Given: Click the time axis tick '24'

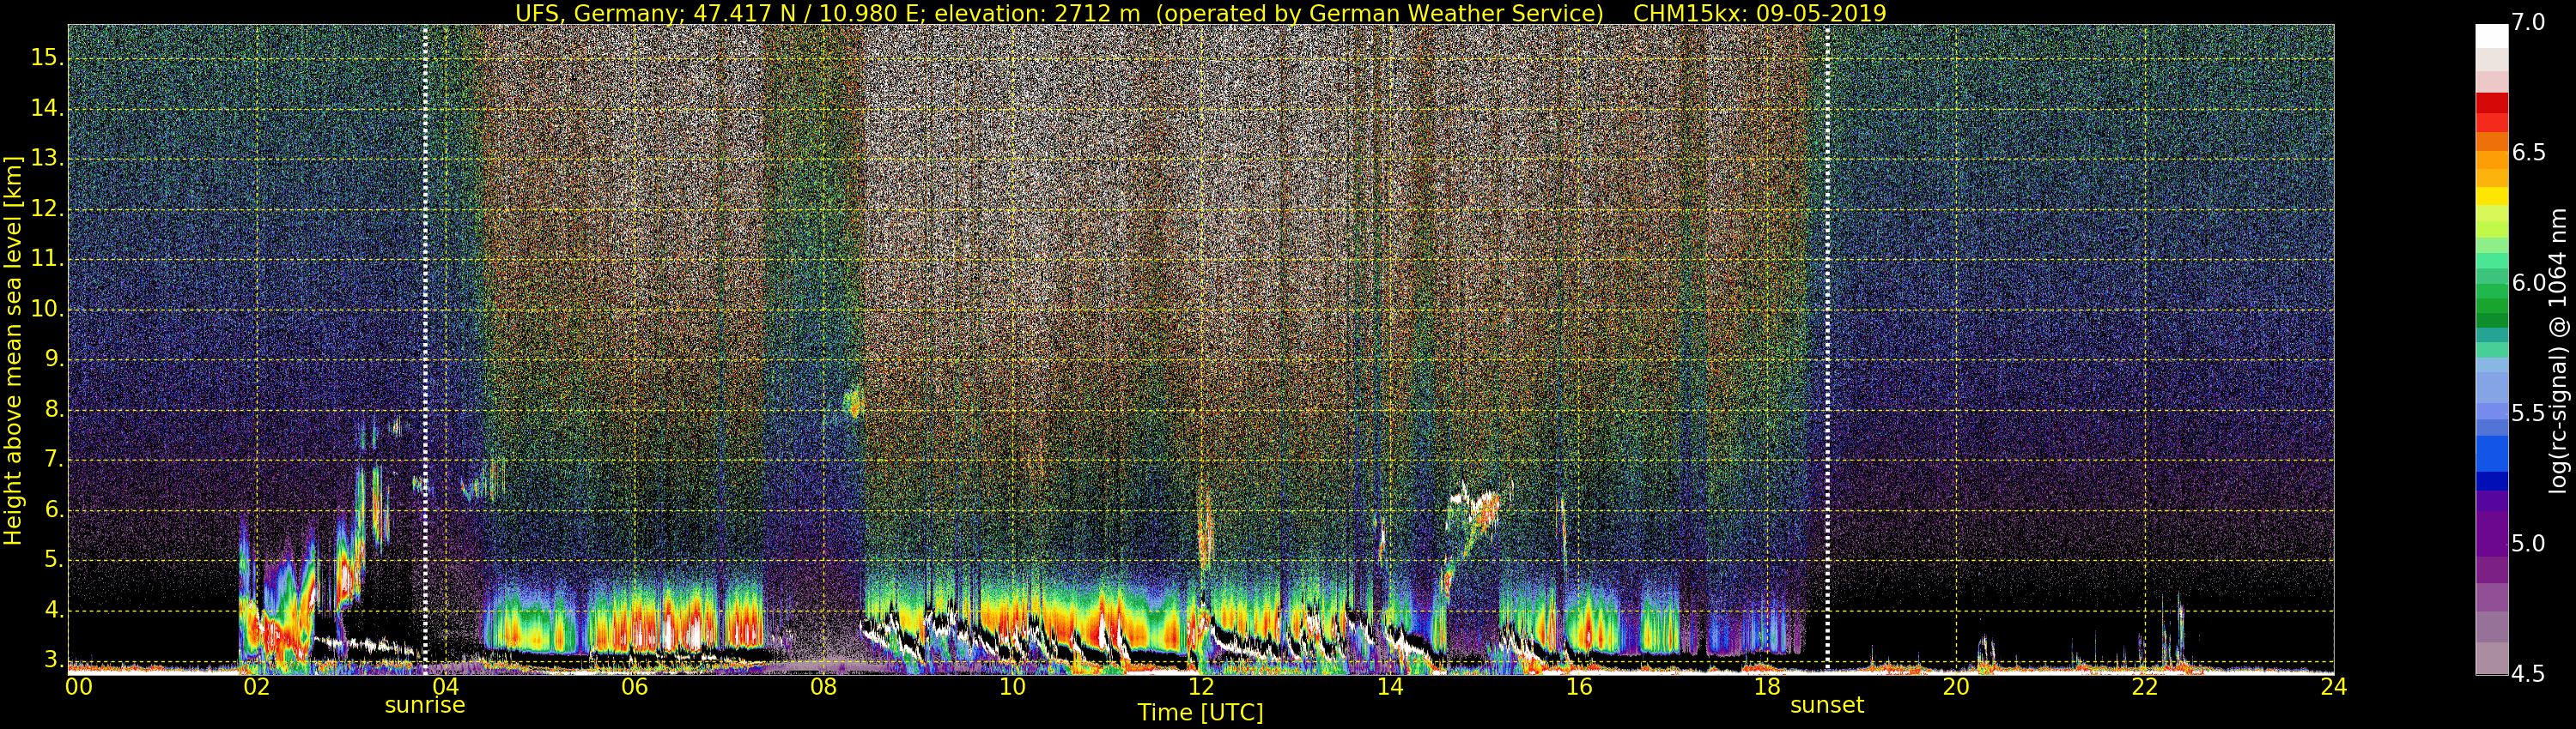Looking at the screenshot, I should 2334,687.
